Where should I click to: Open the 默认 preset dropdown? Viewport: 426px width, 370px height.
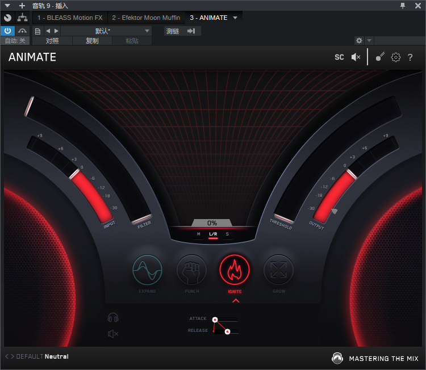[x=106, y=31]
